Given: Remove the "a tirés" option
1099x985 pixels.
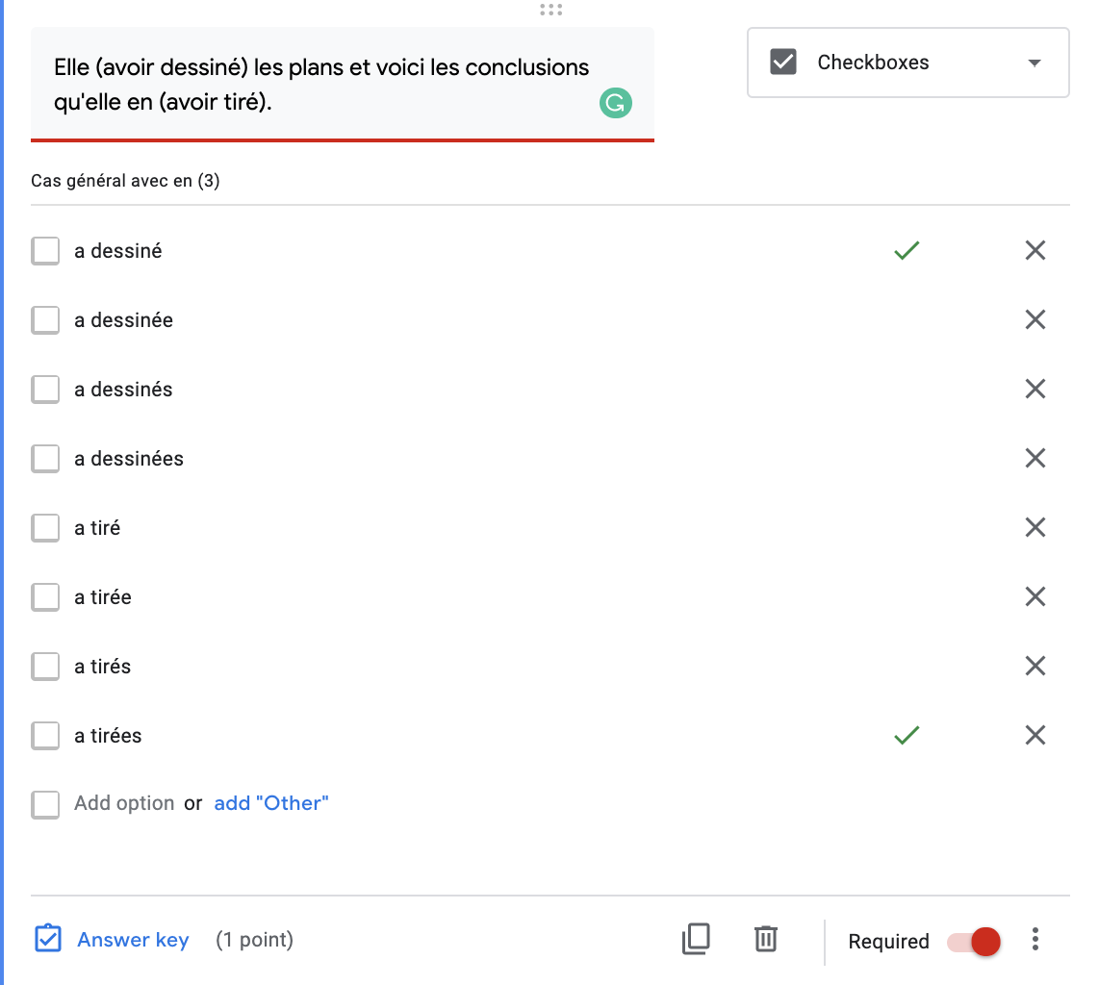Looking at the screenshot, I should tap(1035, 666).
